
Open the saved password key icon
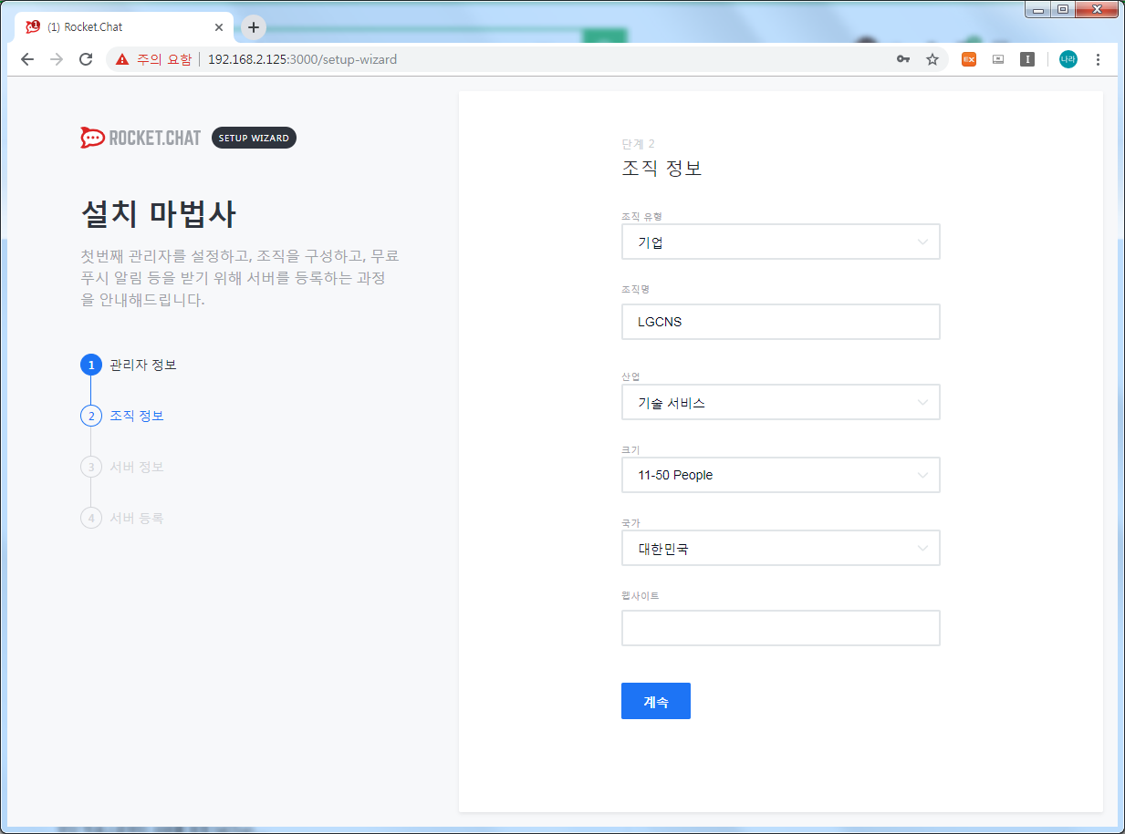tap(903, 59)
